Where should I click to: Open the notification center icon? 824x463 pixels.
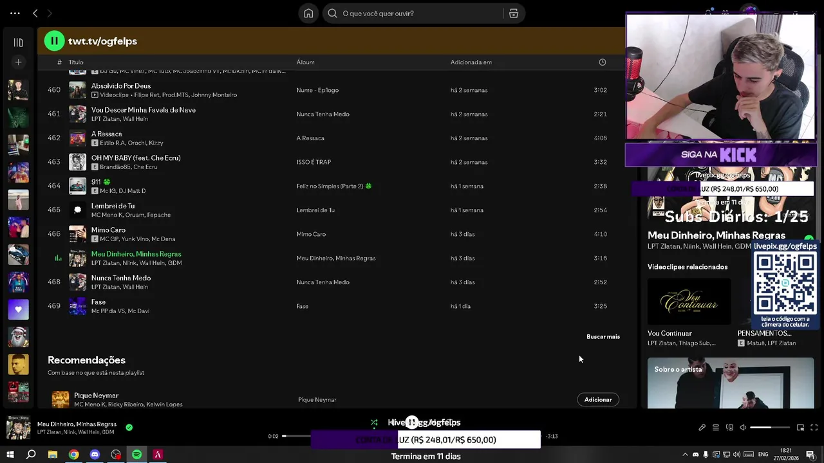click(810, 455)
